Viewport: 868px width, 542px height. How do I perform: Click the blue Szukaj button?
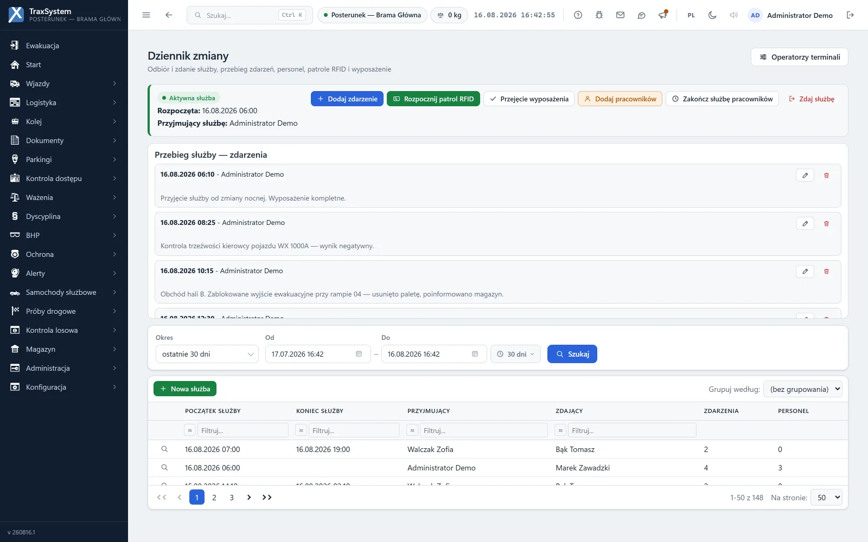572,354
